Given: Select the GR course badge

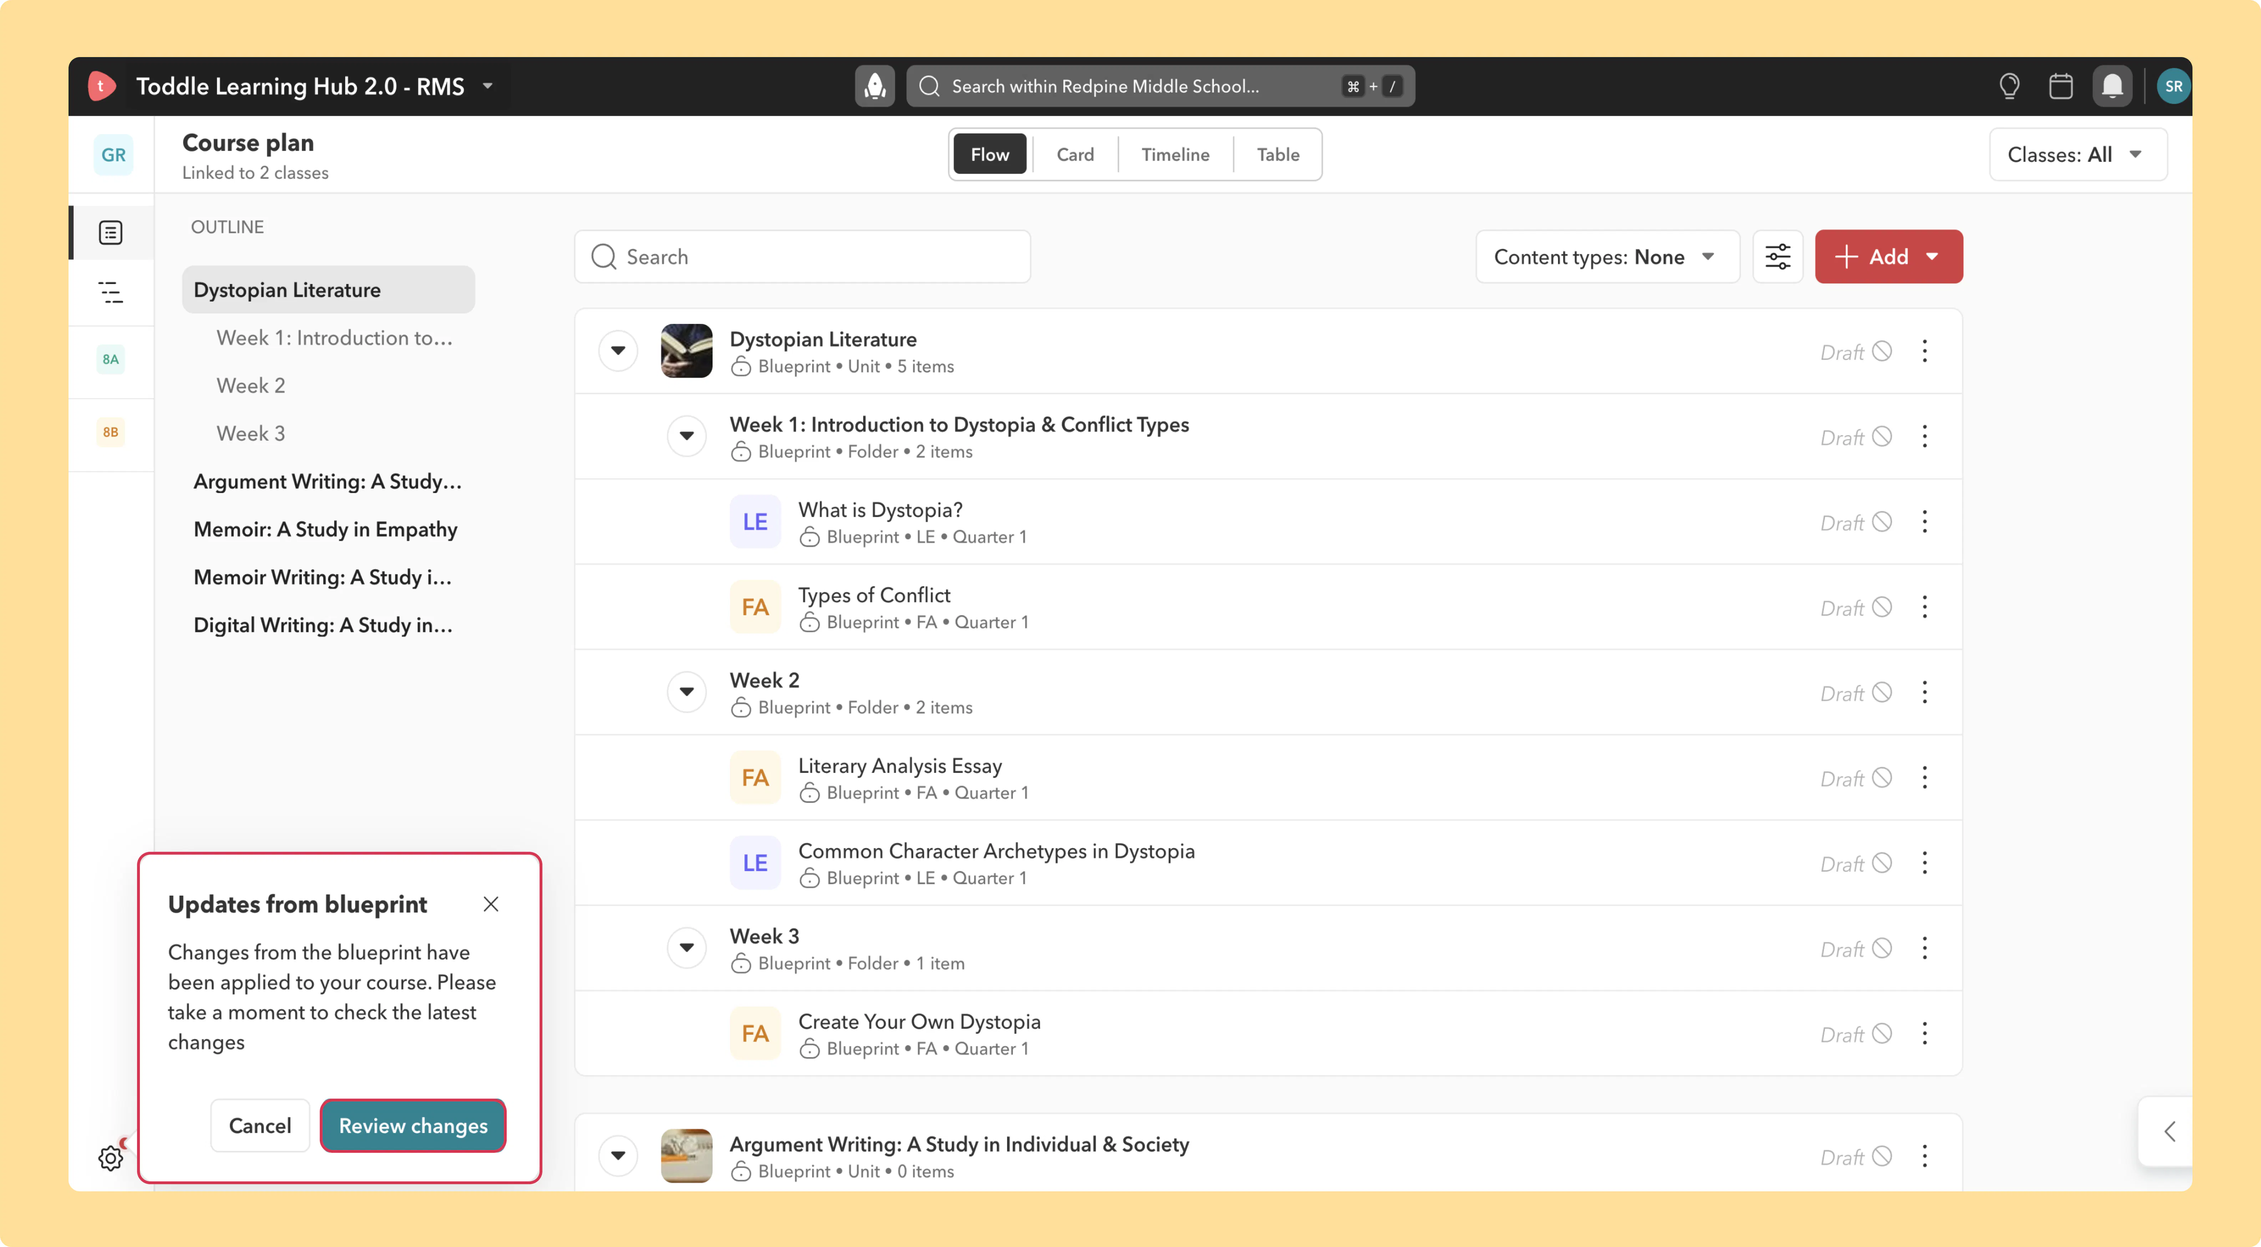Looking at the screenshot, I should pyautogui.click(x=113, y=154).
